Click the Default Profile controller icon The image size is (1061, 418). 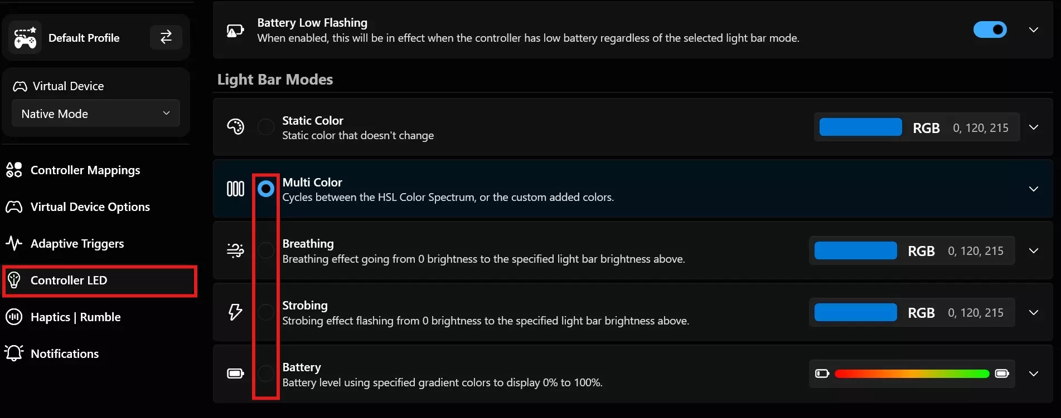(25, 38)
